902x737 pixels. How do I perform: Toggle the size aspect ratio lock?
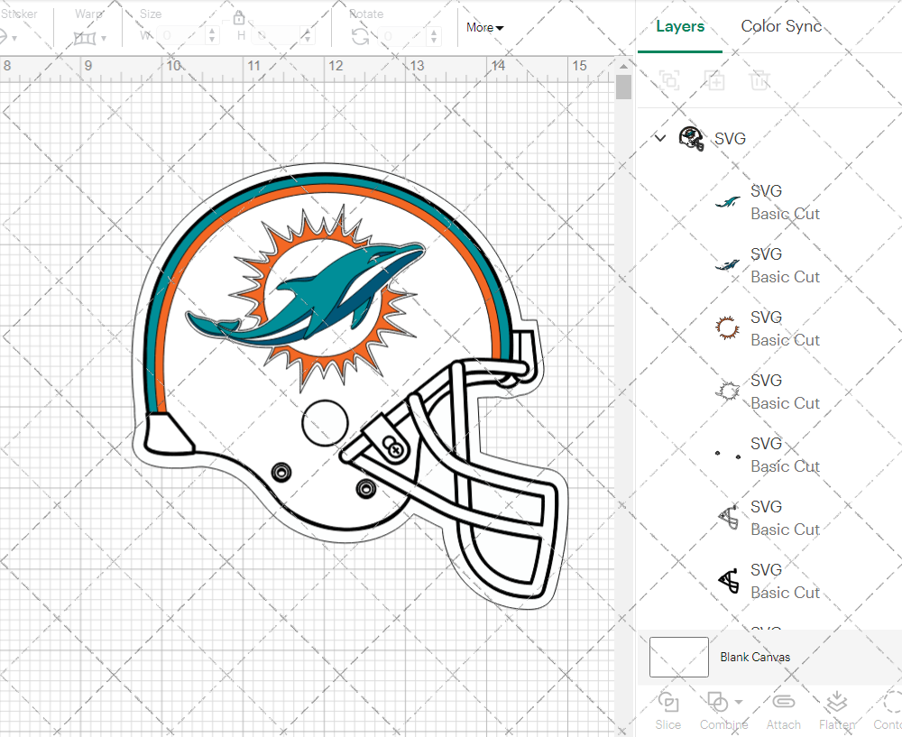coord(239,18)
